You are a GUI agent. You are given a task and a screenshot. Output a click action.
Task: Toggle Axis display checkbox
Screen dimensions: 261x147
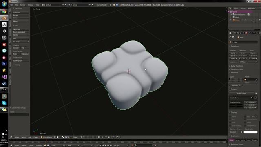(230, 120)
